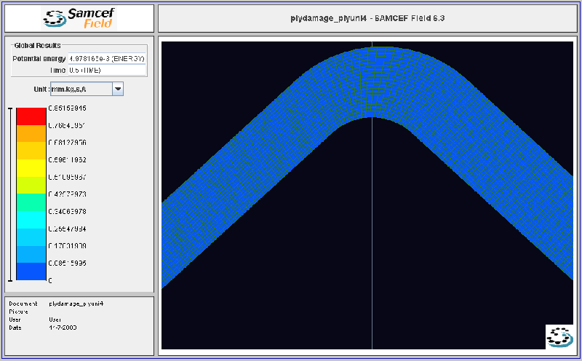Click the Time value field
The image size is (582, 361).
107,71
